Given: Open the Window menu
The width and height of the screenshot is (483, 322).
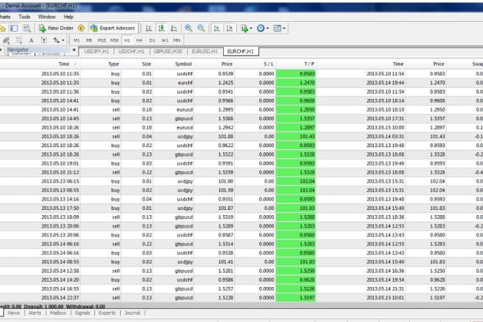Looking at the screenshot, I should 47,17.
